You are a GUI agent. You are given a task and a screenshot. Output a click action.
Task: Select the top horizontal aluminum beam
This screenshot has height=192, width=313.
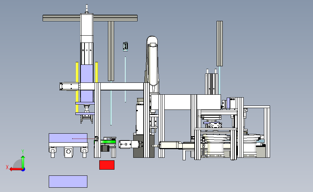pos(90,18)
